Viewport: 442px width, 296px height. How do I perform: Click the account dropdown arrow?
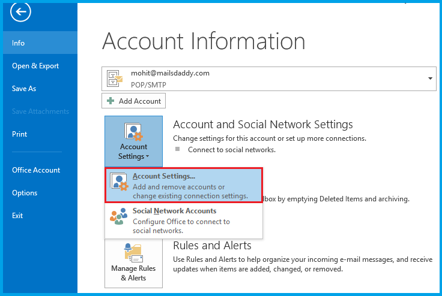pyautogui.click(x=430, y=78)
